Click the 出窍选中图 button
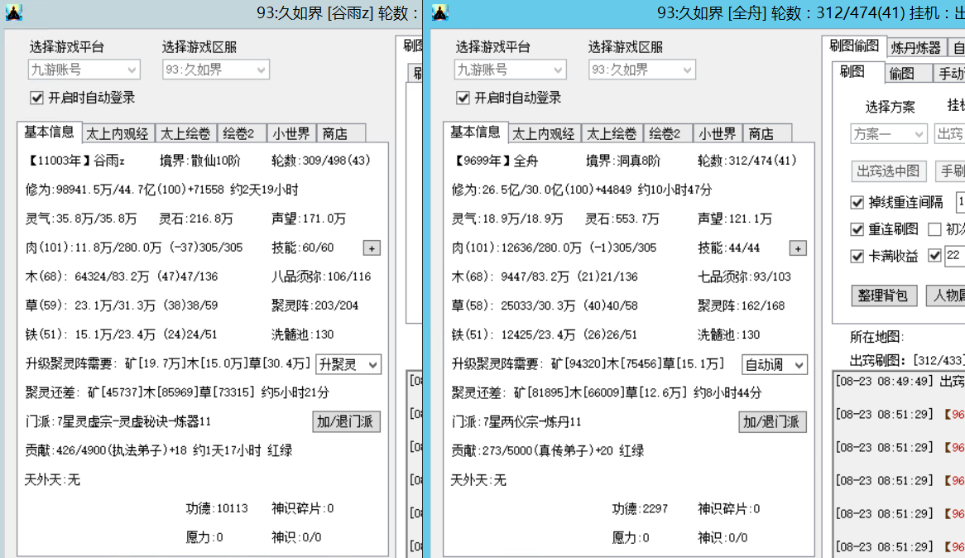Viewport: 965px width, 558px height. click(888, 171)
